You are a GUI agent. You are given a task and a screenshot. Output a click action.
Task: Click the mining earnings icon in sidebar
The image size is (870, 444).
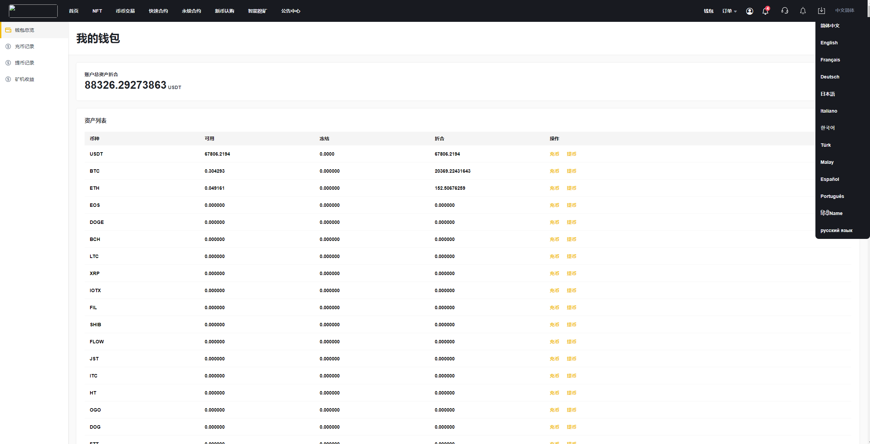[x=8, y=79]
